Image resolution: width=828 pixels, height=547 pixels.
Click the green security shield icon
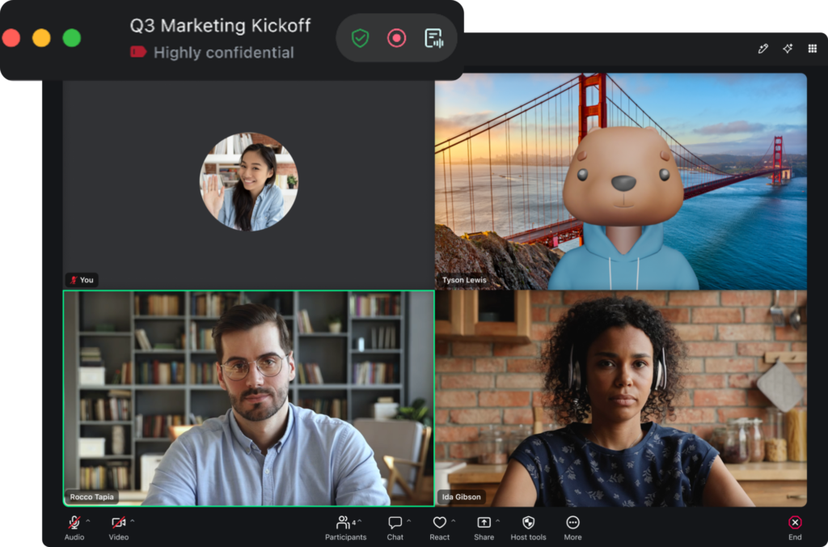pyautogui.click(x=360, y=38)
